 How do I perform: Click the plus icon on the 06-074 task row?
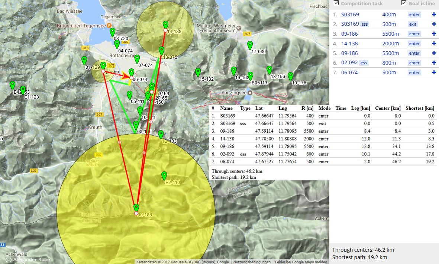tap(434, 73)
